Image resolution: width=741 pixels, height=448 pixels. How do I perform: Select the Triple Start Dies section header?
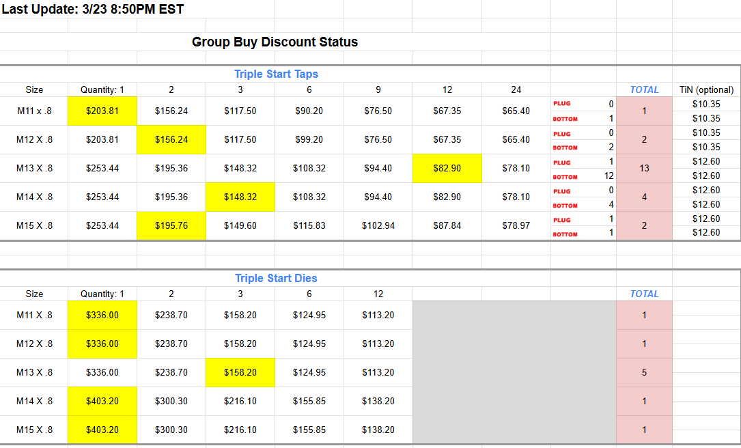point(276,278)
